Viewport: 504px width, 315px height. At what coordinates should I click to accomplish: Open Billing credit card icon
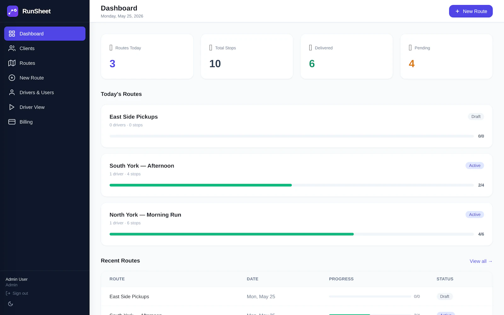12,122
